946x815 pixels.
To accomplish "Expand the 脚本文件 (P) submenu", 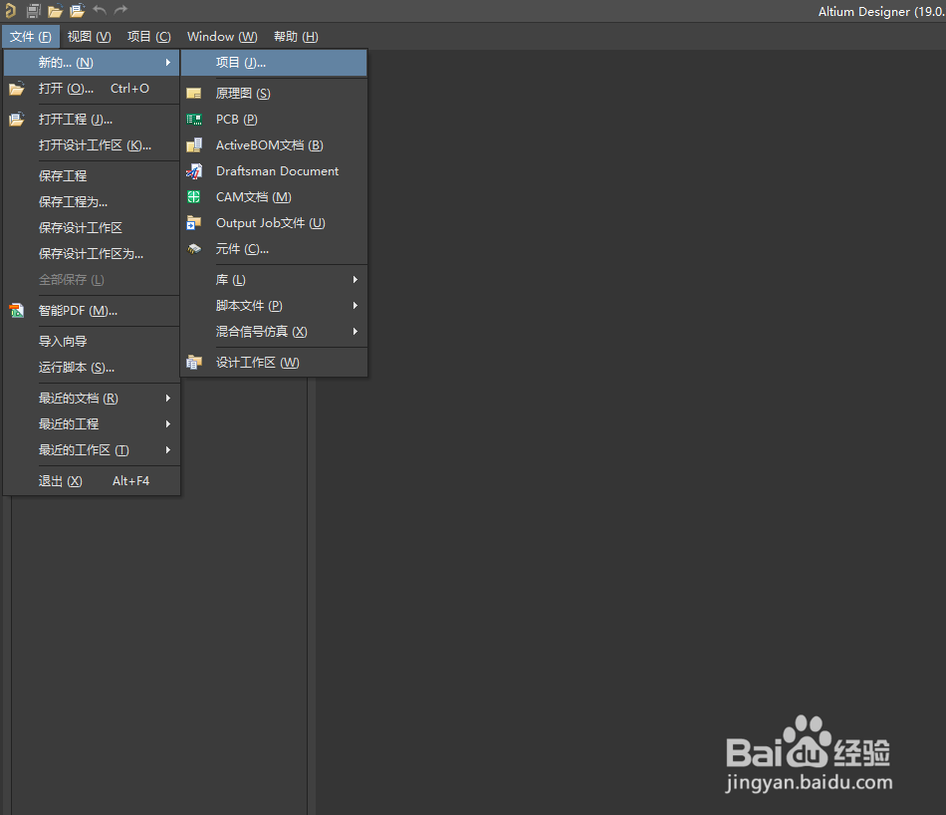I will click(x=274, y=306).
